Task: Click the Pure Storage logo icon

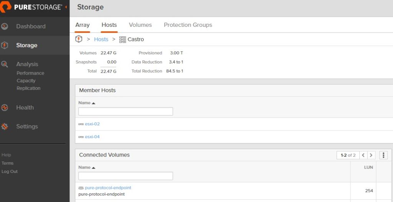Action: pos(5,7)
